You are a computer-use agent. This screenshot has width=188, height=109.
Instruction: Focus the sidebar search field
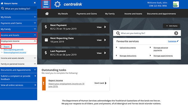pos(19,9)
